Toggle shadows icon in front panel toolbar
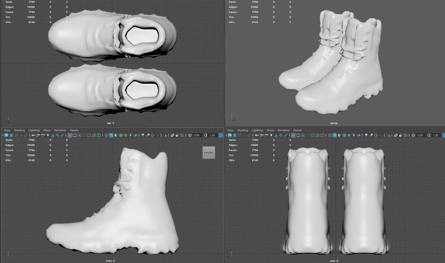The height and width of the screenshot is (263, 445). coord(135,135)
